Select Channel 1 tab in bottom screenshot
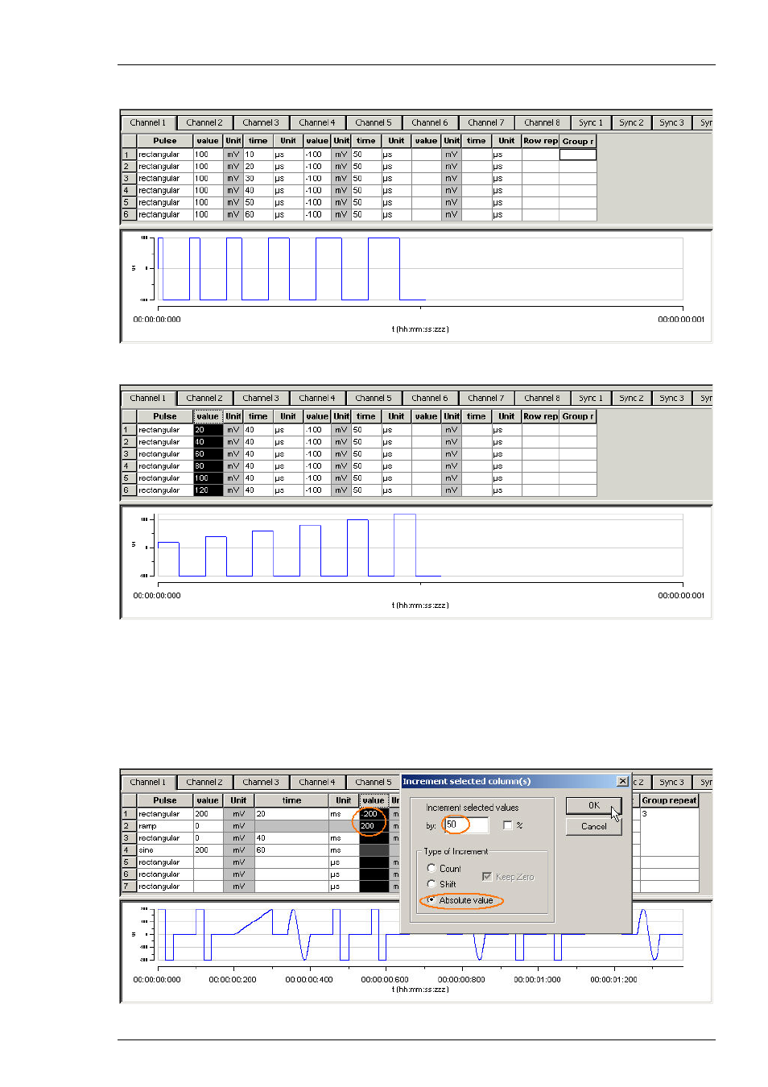 pyautogui.click(x=148, y=783)
